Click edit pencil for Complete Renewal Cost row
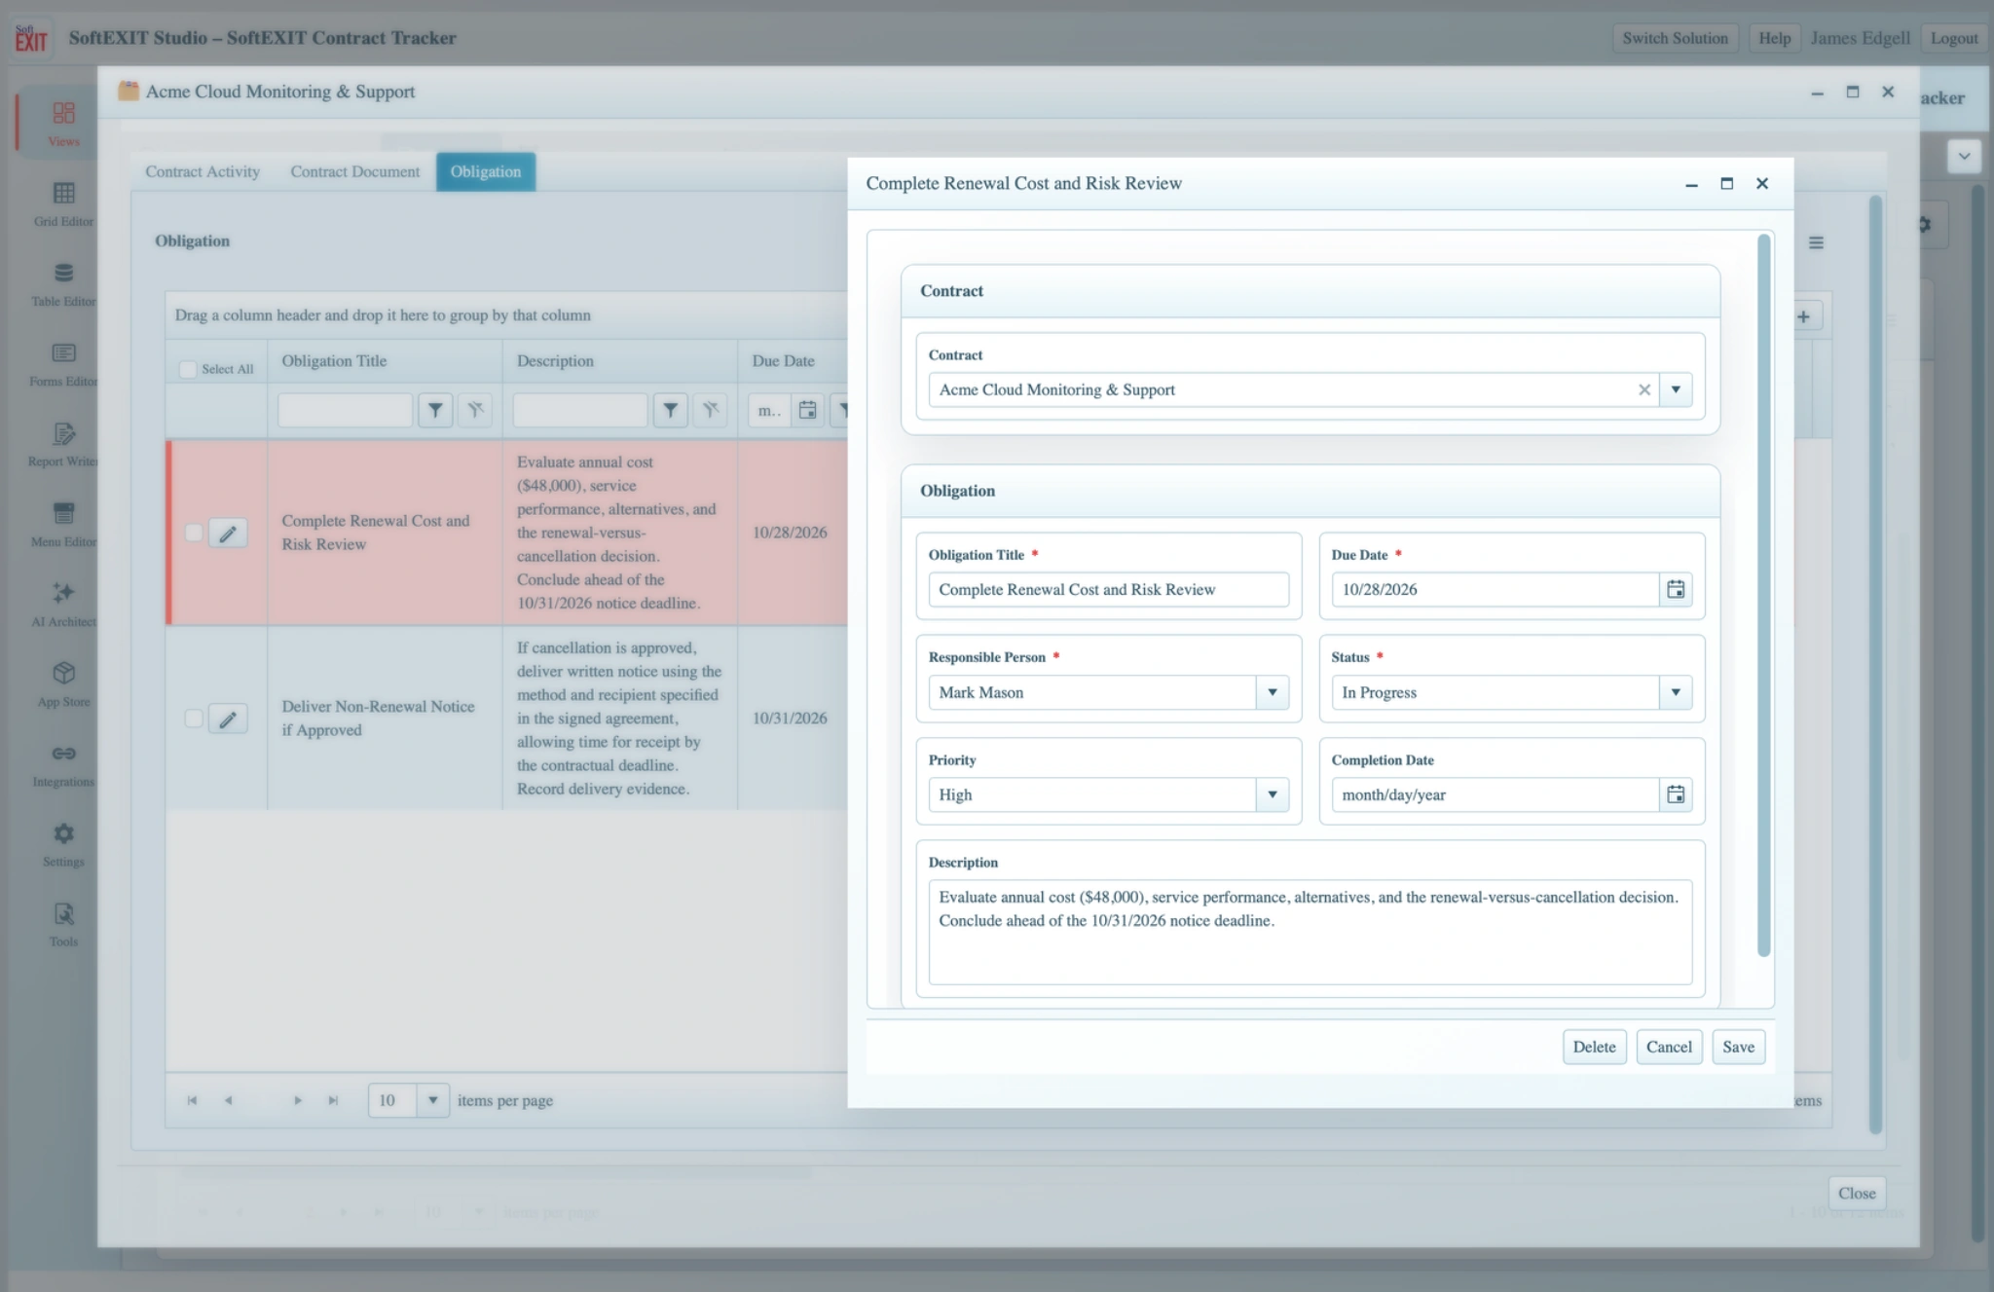Viewport: 1994px width, 1292px height. click(x=228, y=533)
